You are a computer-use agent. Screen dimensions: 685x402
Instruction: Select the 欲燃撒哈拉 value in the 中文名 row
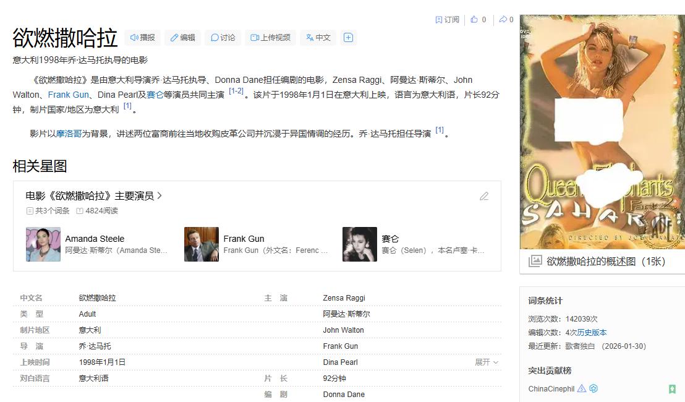(x=98, y=298)
